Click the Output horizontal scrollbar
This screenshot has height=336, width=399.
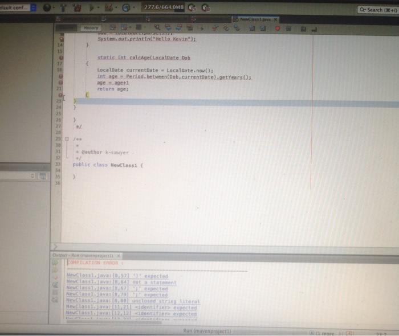[113, 322]
